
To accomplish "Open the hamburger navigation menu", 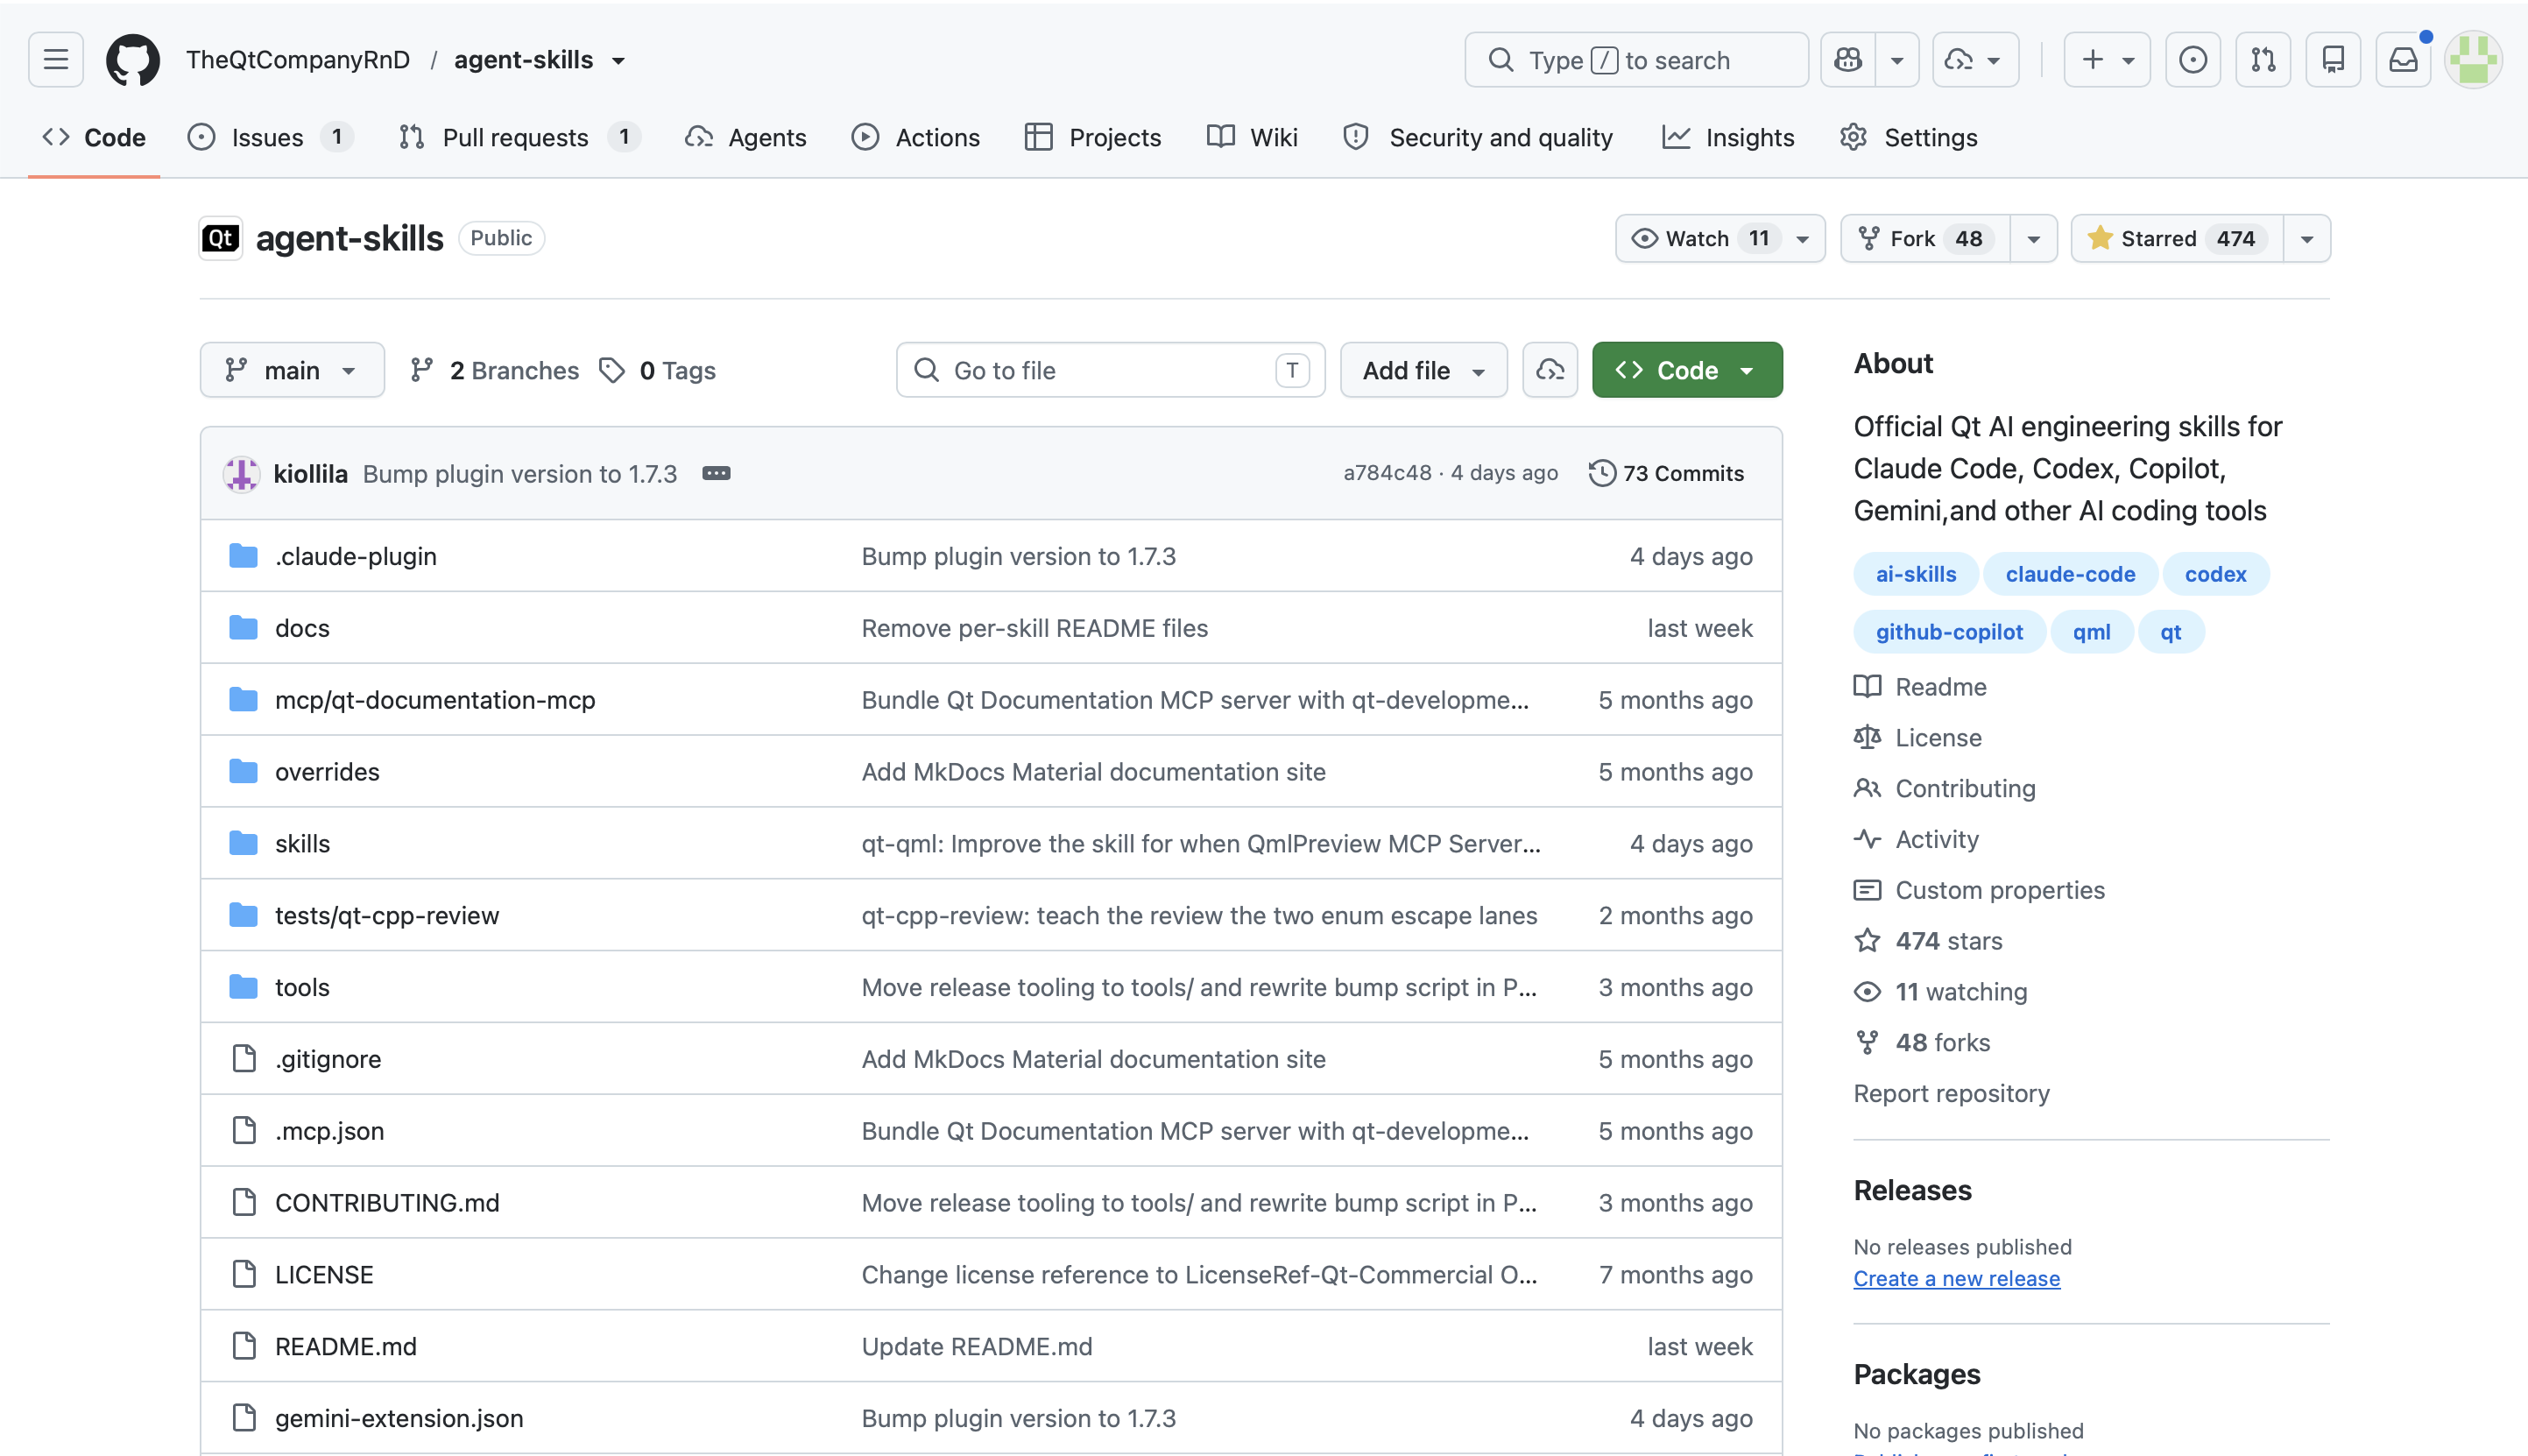I will (x=56, y=60).
